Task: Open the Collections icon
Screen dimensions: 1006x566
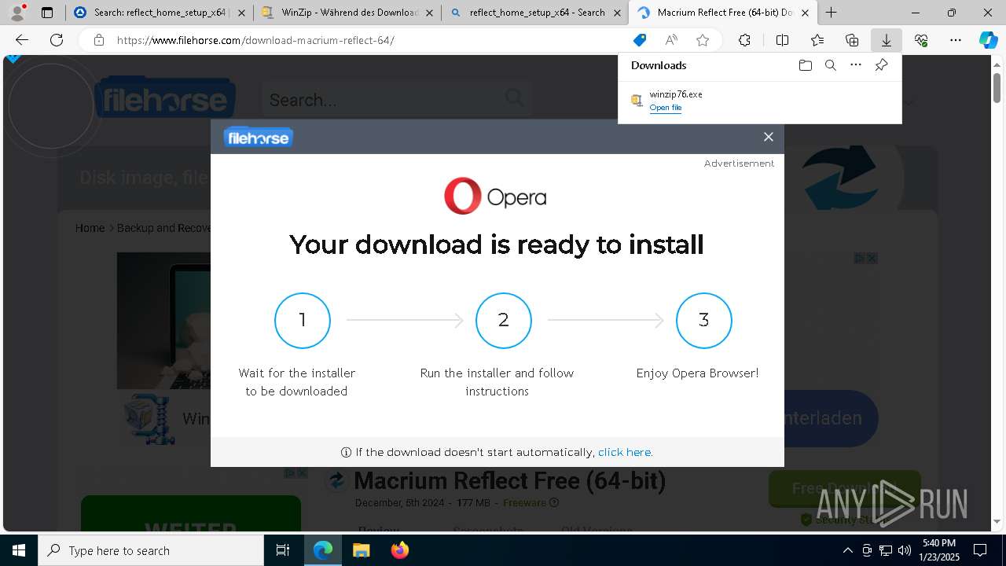Action: coord(852,40)
